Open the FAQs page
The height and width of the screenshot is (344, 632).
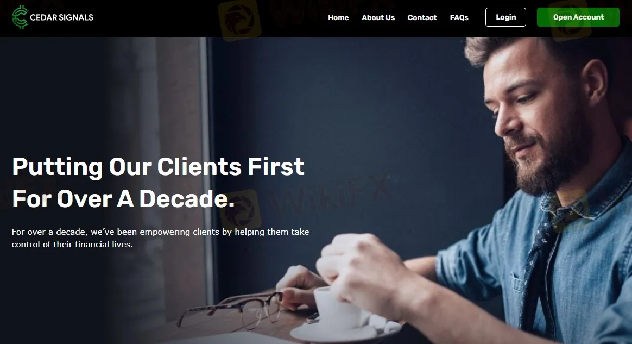[459, 17]
